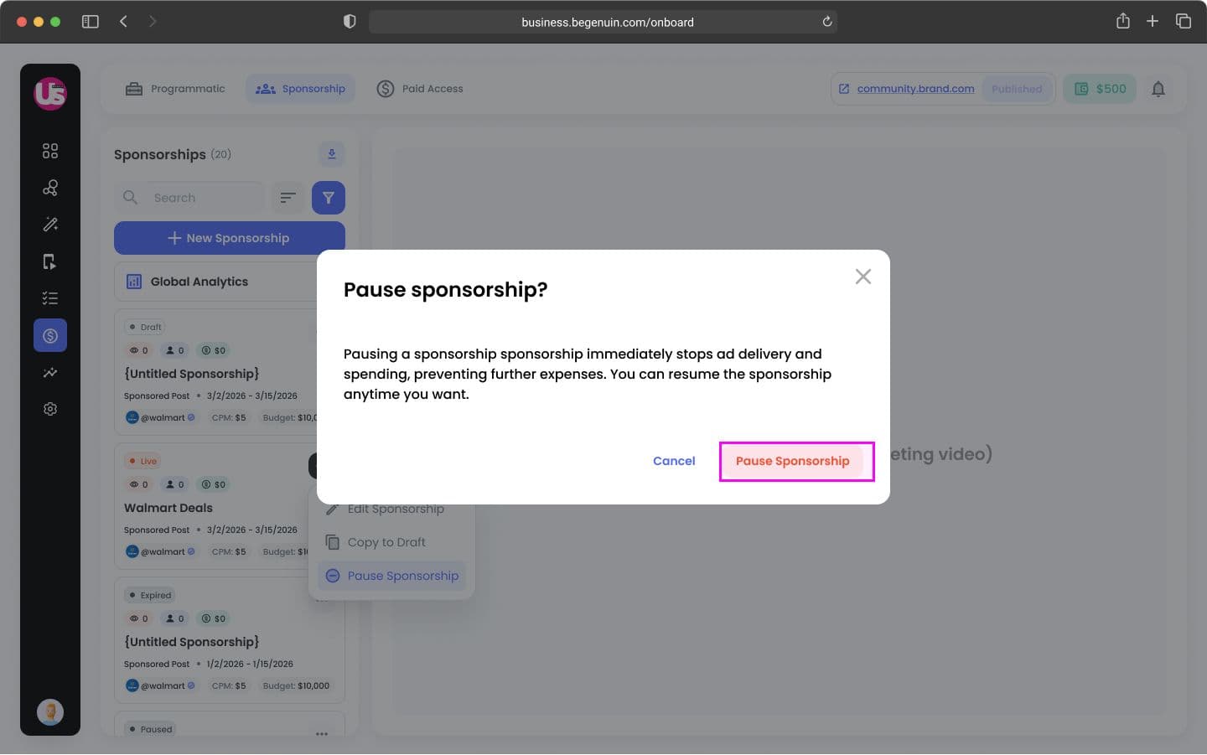Click the New Sponsorship button
Viewport: 1207px width, 755px height.
(x=230, y=238)
